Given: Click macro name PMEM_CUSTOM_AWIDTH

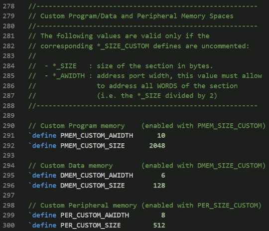Looking at the screenshot, I should [x=97, y=136].
